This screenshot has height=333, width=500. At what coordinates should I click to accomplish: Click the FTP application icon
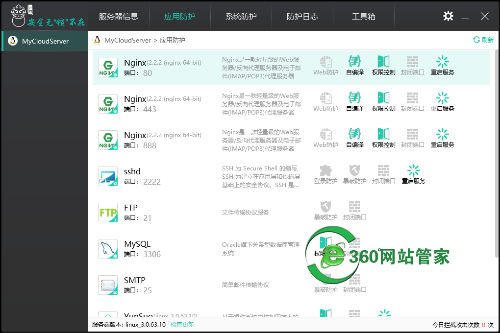[108, 213]
